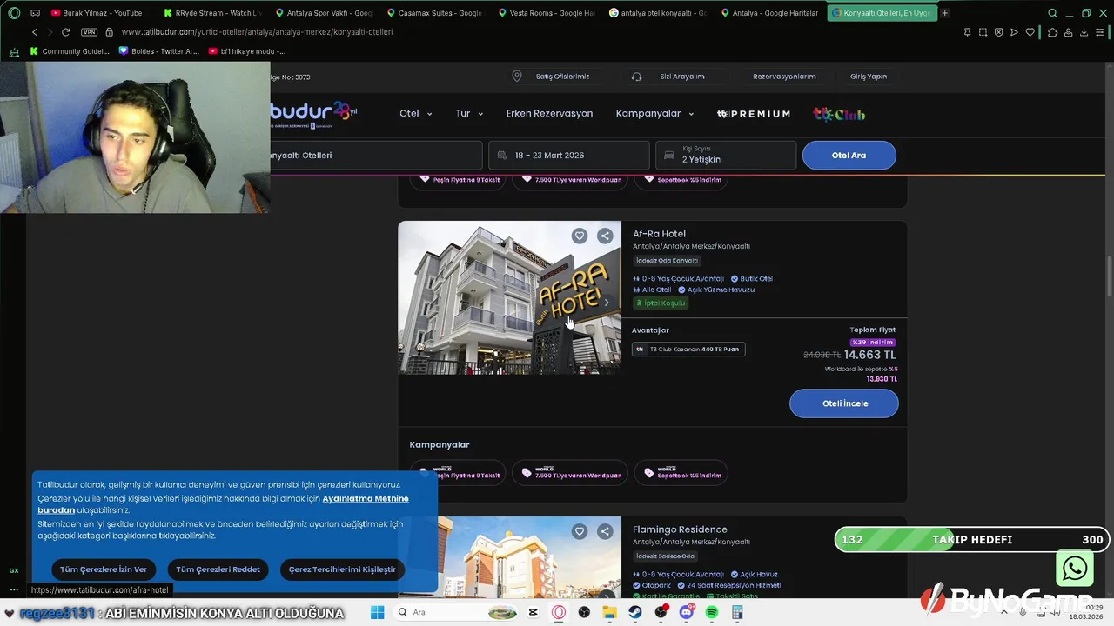The height and width of the screenshot is (626, 1114).
Task: Click 7.500 TL'ye varan Worldpuan campaign
Action: coord(571,474)
